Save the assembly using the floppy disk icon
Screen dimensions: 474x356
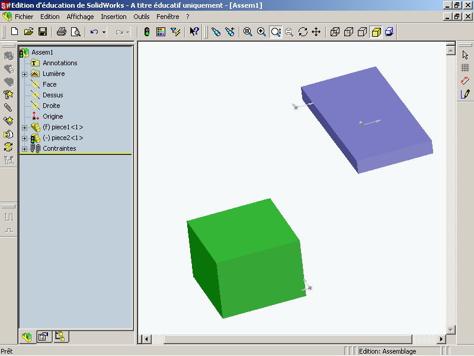coord(42,32)
